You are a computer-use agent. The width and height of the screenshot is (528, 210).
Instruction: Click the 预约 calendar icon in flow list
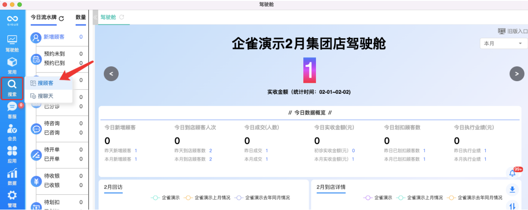(x=36, y=59)
